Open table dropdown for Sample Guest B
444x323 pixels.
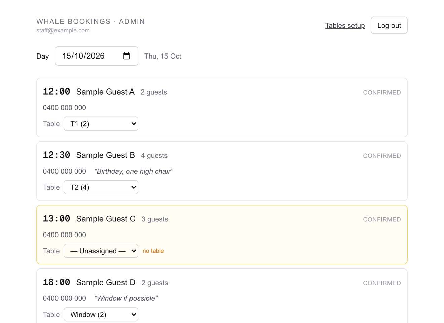tap(101, 187)
